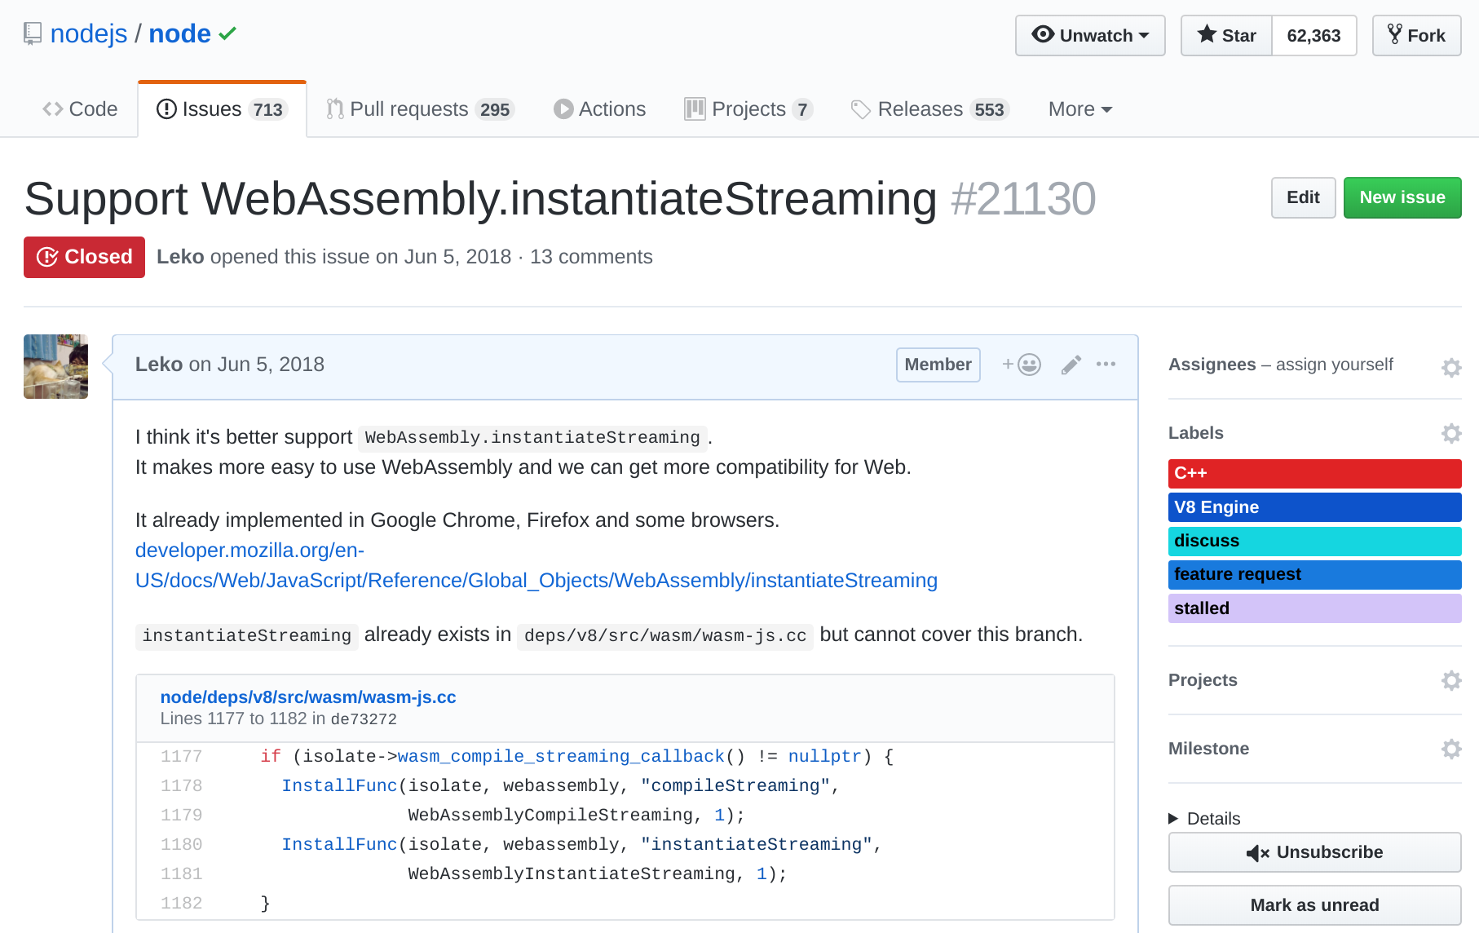Click the red C++ label
This screenshot has height=933, width=1479.
[1314, 473]
